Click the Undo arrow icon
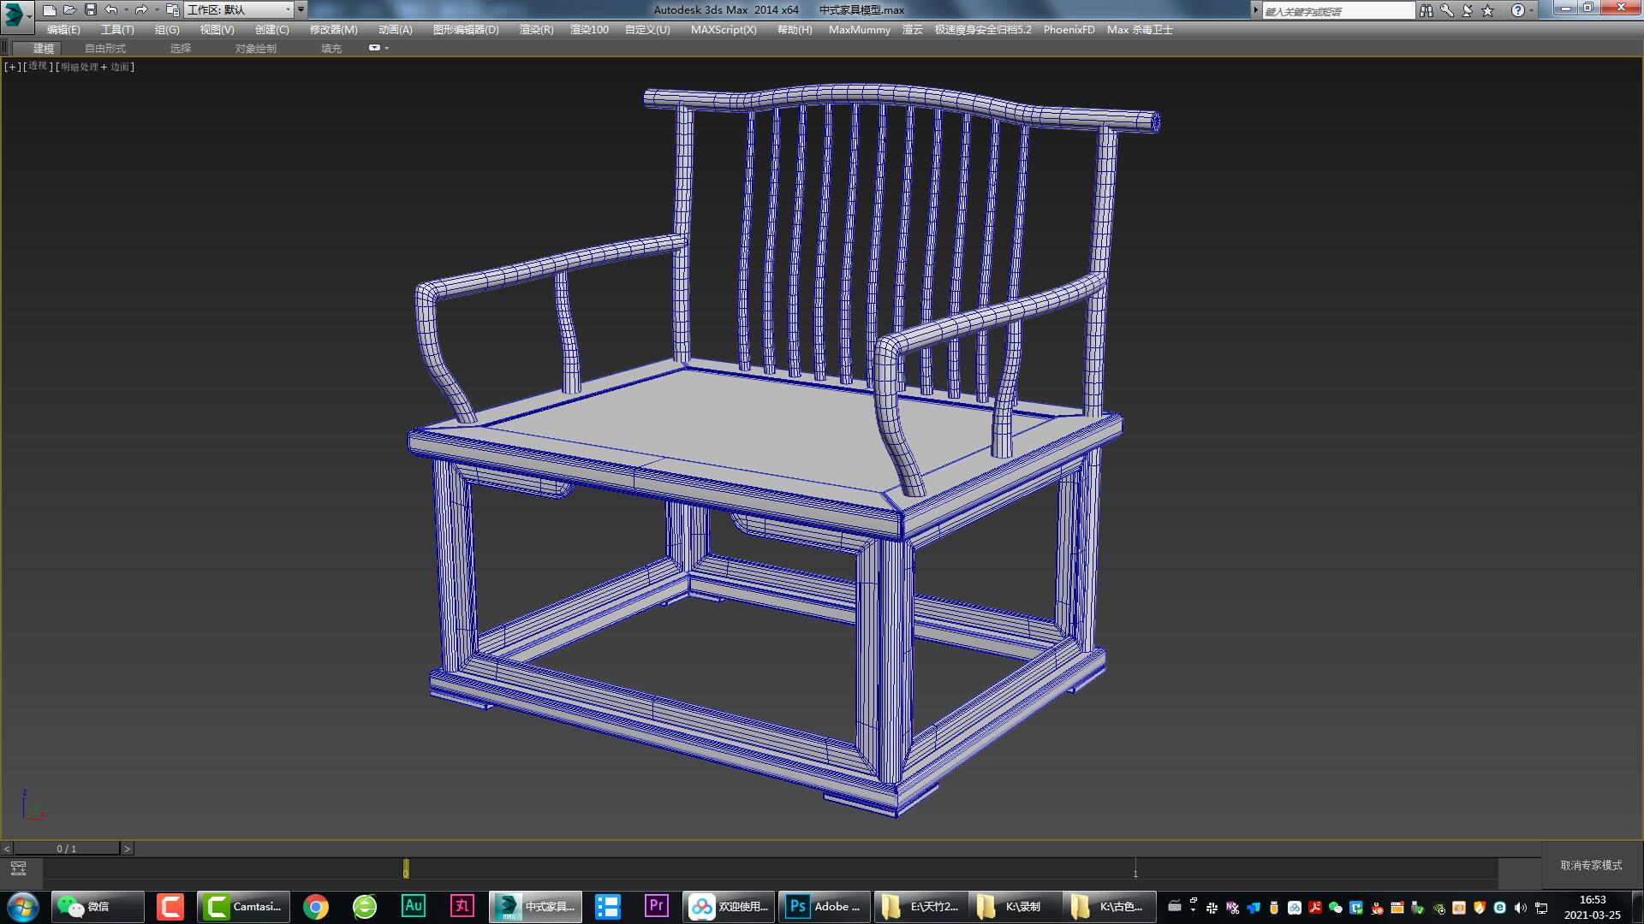 pos(111,10)
